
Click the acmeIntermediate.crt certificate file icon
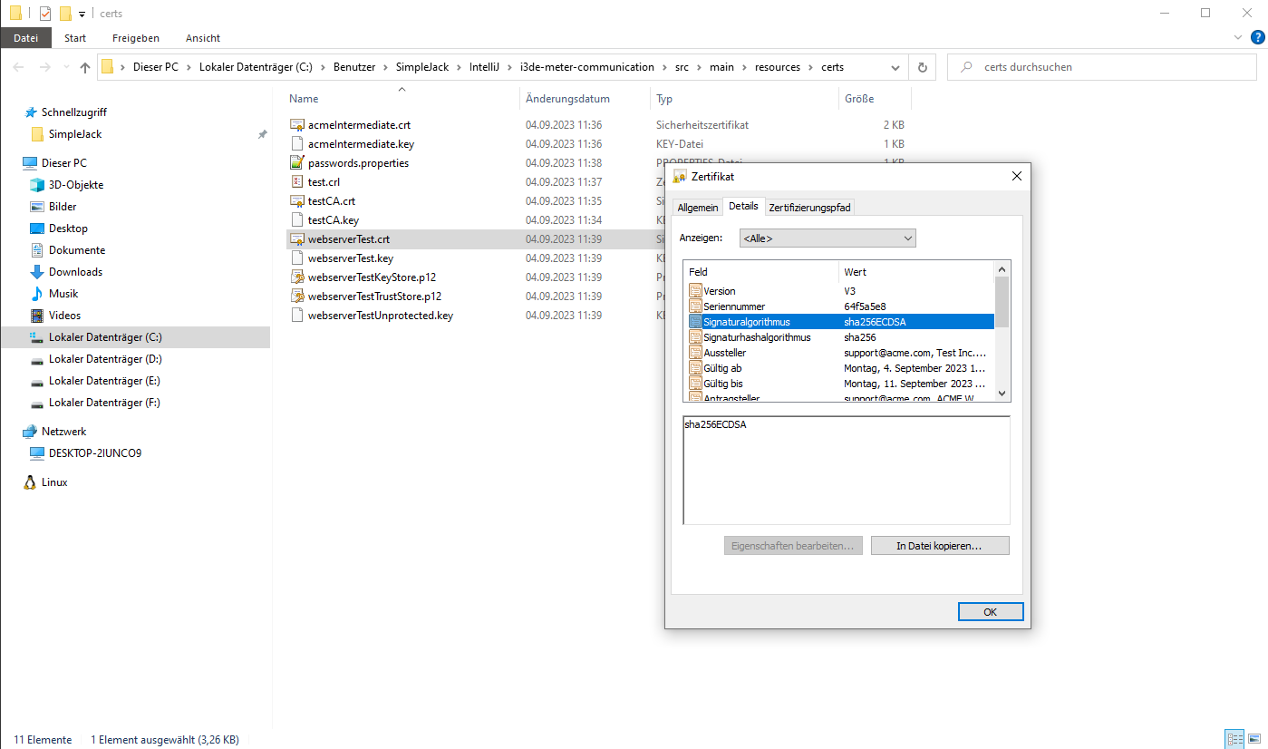point(296,124)
